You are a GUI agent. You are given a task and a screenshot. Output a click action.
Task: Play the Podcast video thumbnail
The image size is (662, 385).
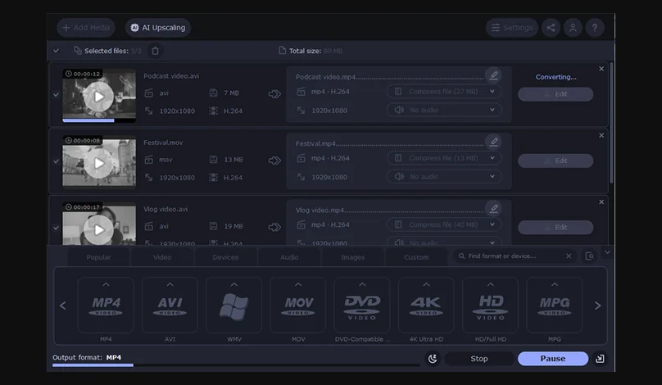(x=99, y=97)
